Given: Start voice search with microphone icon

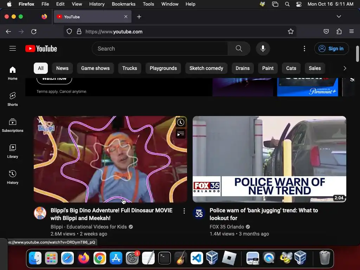Looking at the screenshot, I should (263, 49).
